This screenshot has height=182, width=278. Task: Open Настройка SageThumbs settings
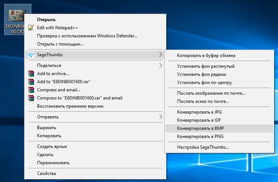[203, 148]
